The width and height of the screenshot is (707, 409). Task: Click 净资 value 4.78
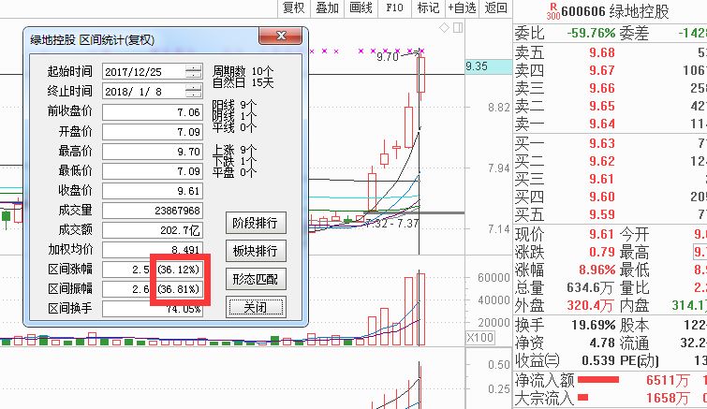(x=602, y=343)
